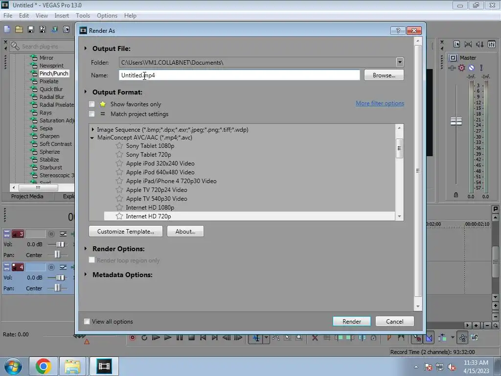The height and width of the screenshot is (376, 501).
Task: Click Go to Start transport button
Action: point(203,338)
